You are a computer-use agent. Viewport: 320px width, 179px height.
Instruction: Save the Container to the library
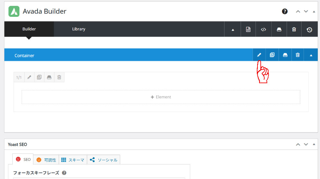click(x=285, y=55)
